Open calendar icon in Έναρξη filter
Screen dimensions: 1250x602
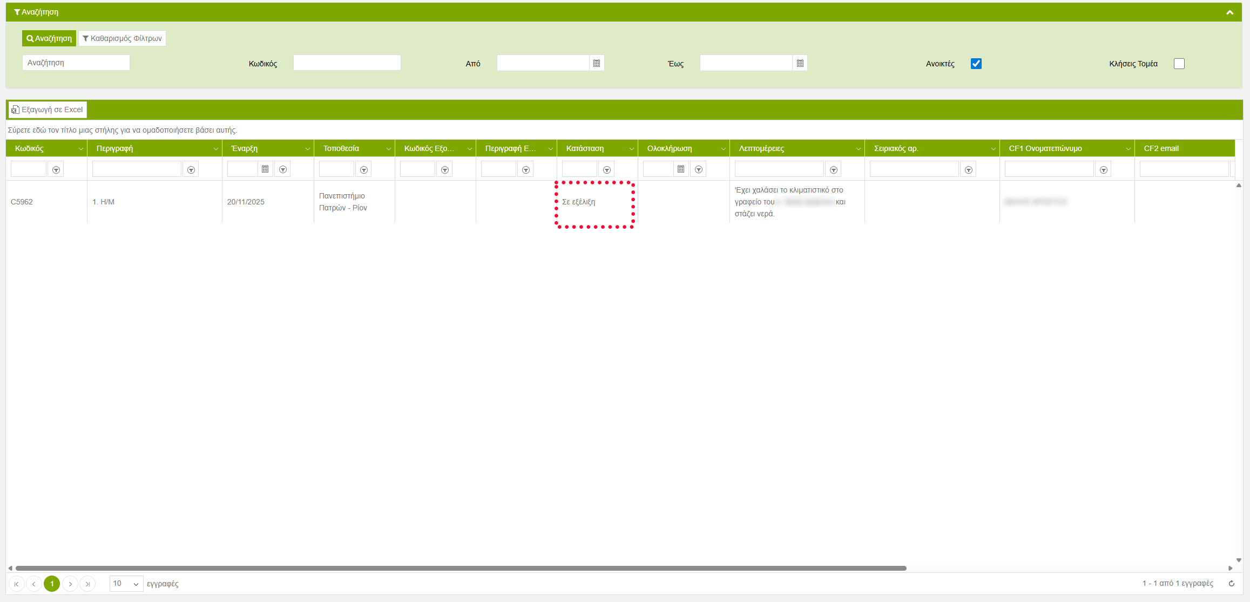click(x=265, y=169)
